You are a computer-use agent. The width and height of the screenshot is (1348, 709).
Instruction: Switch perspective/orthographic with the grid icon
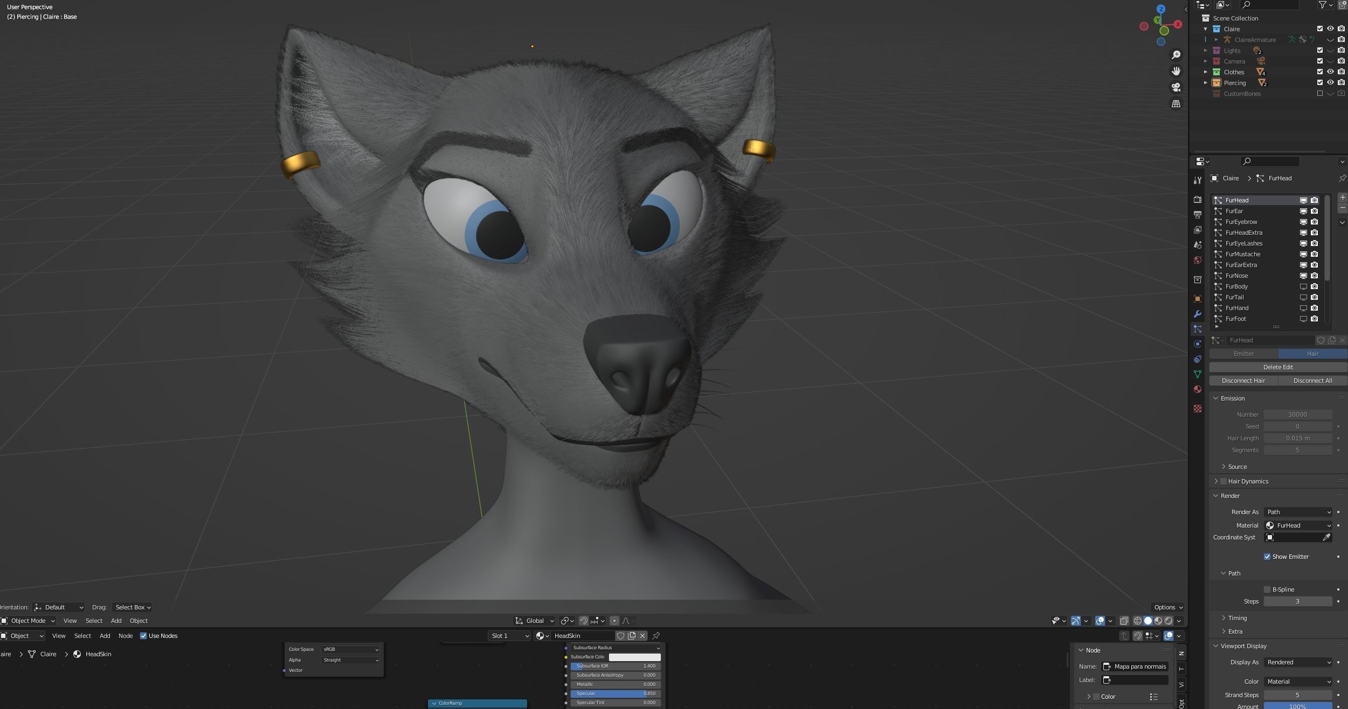point(1176,103)
